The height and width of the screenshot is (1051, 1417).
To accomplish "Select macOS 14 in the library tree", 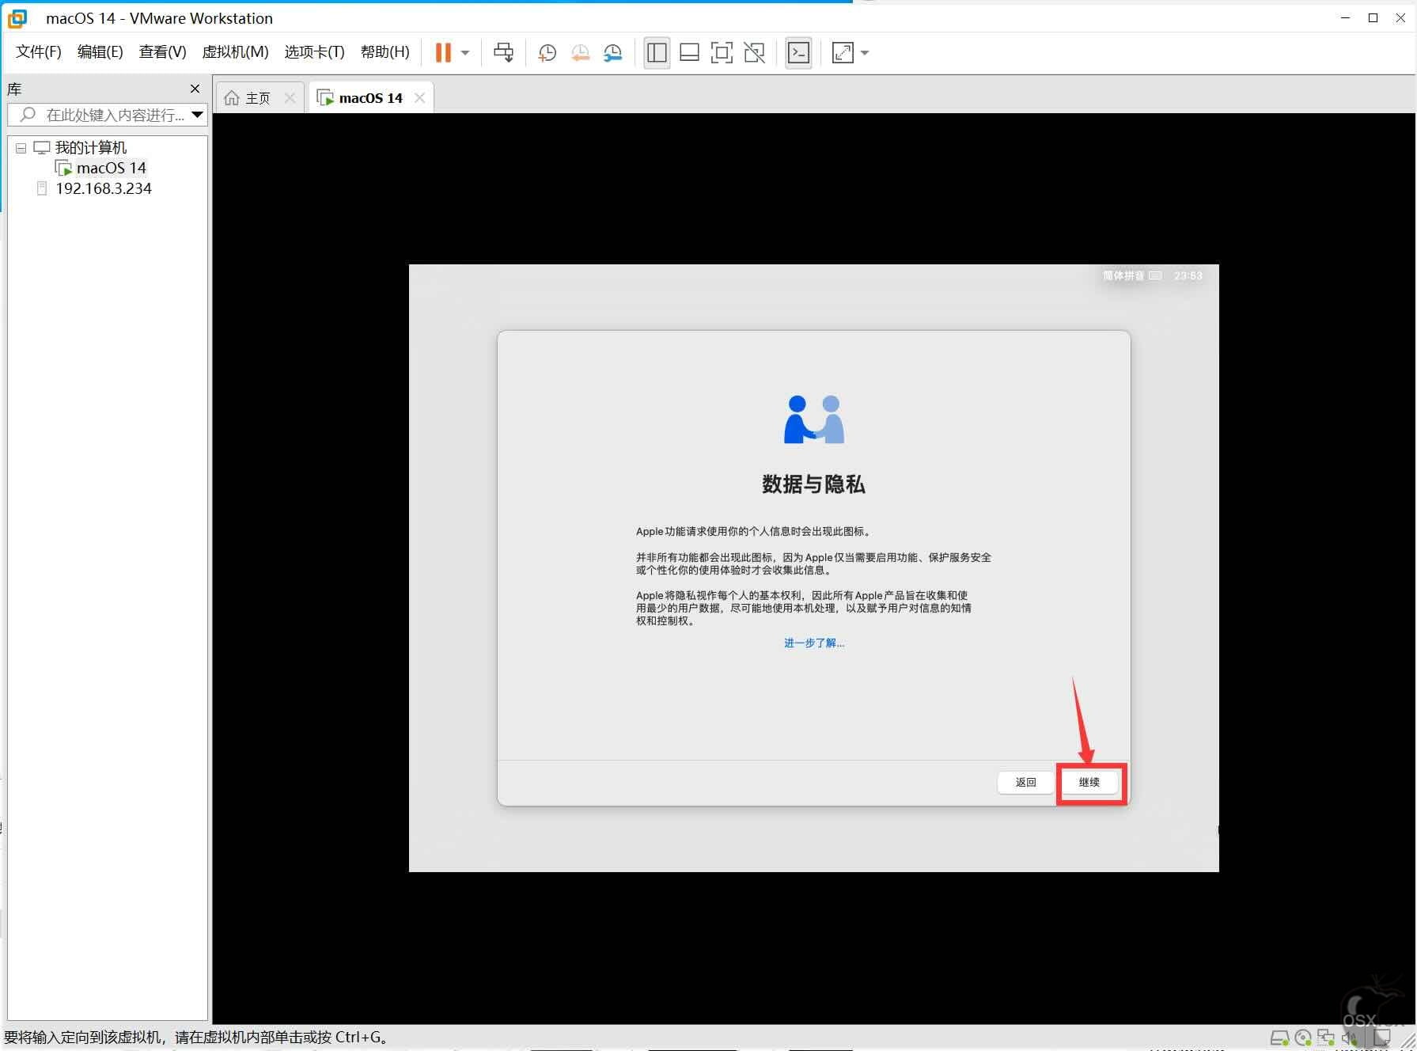I will [x=111, y=168].
